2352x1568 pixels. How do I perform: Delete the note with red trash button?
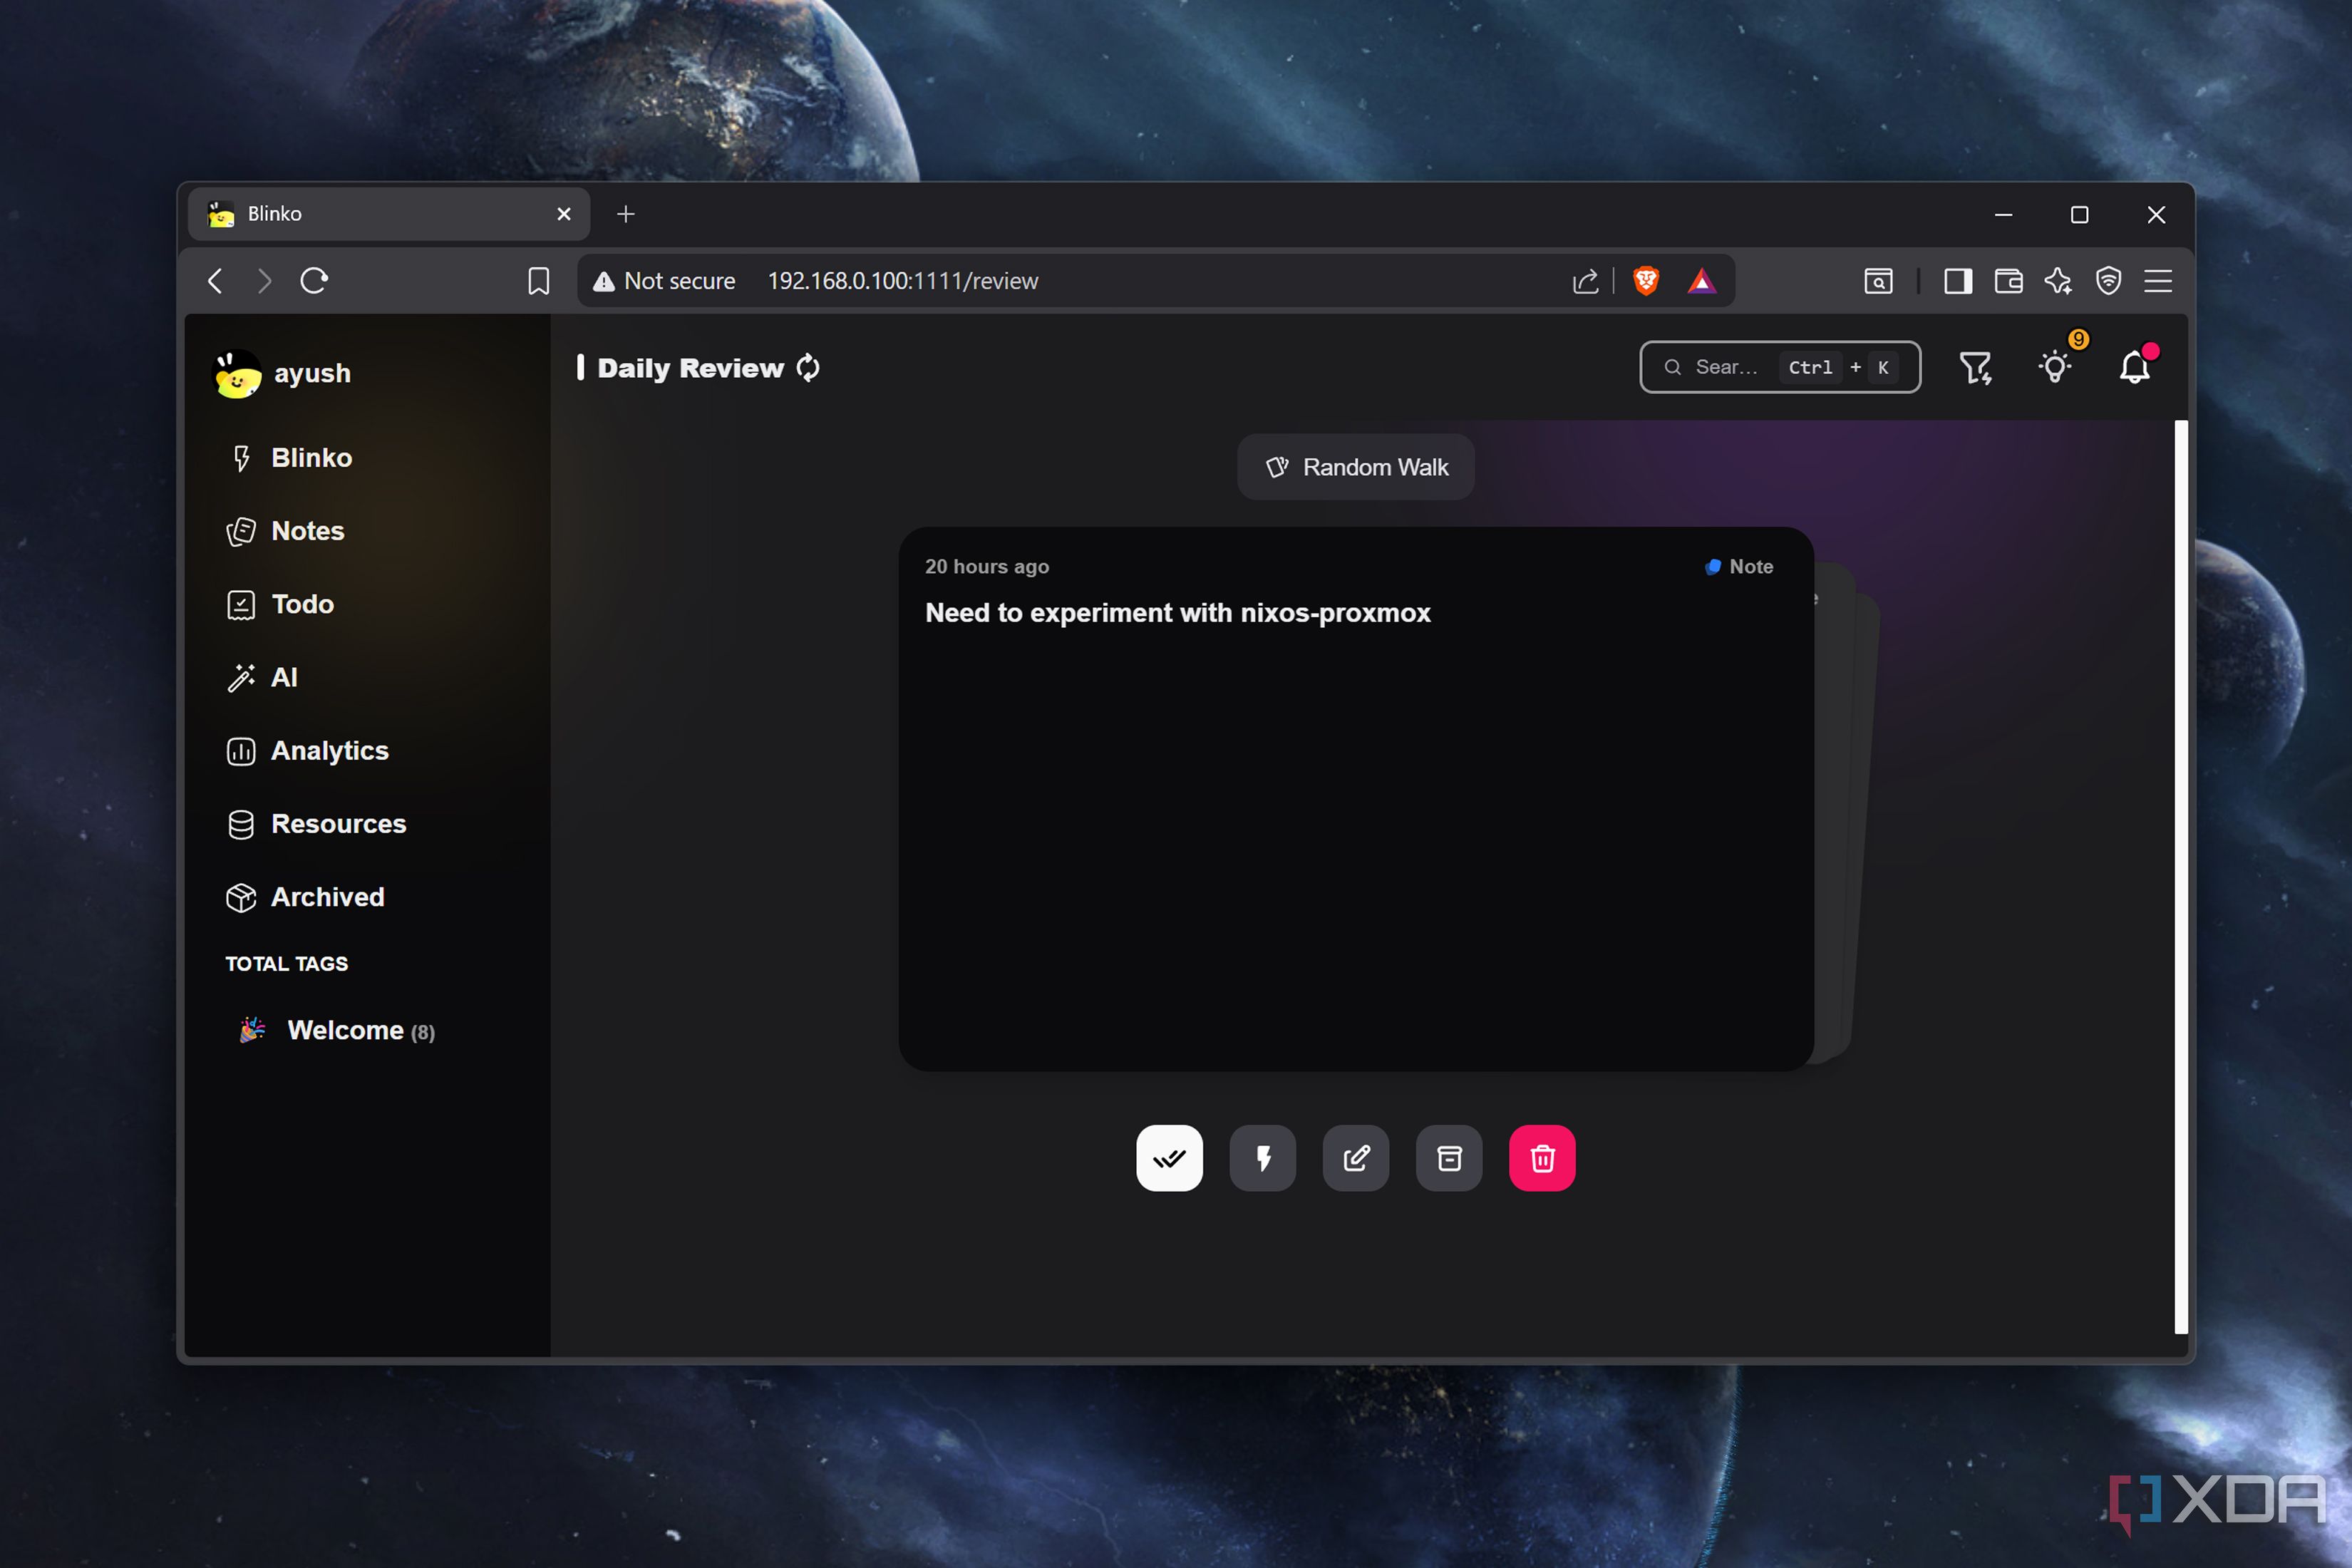pos(1542,1158)
